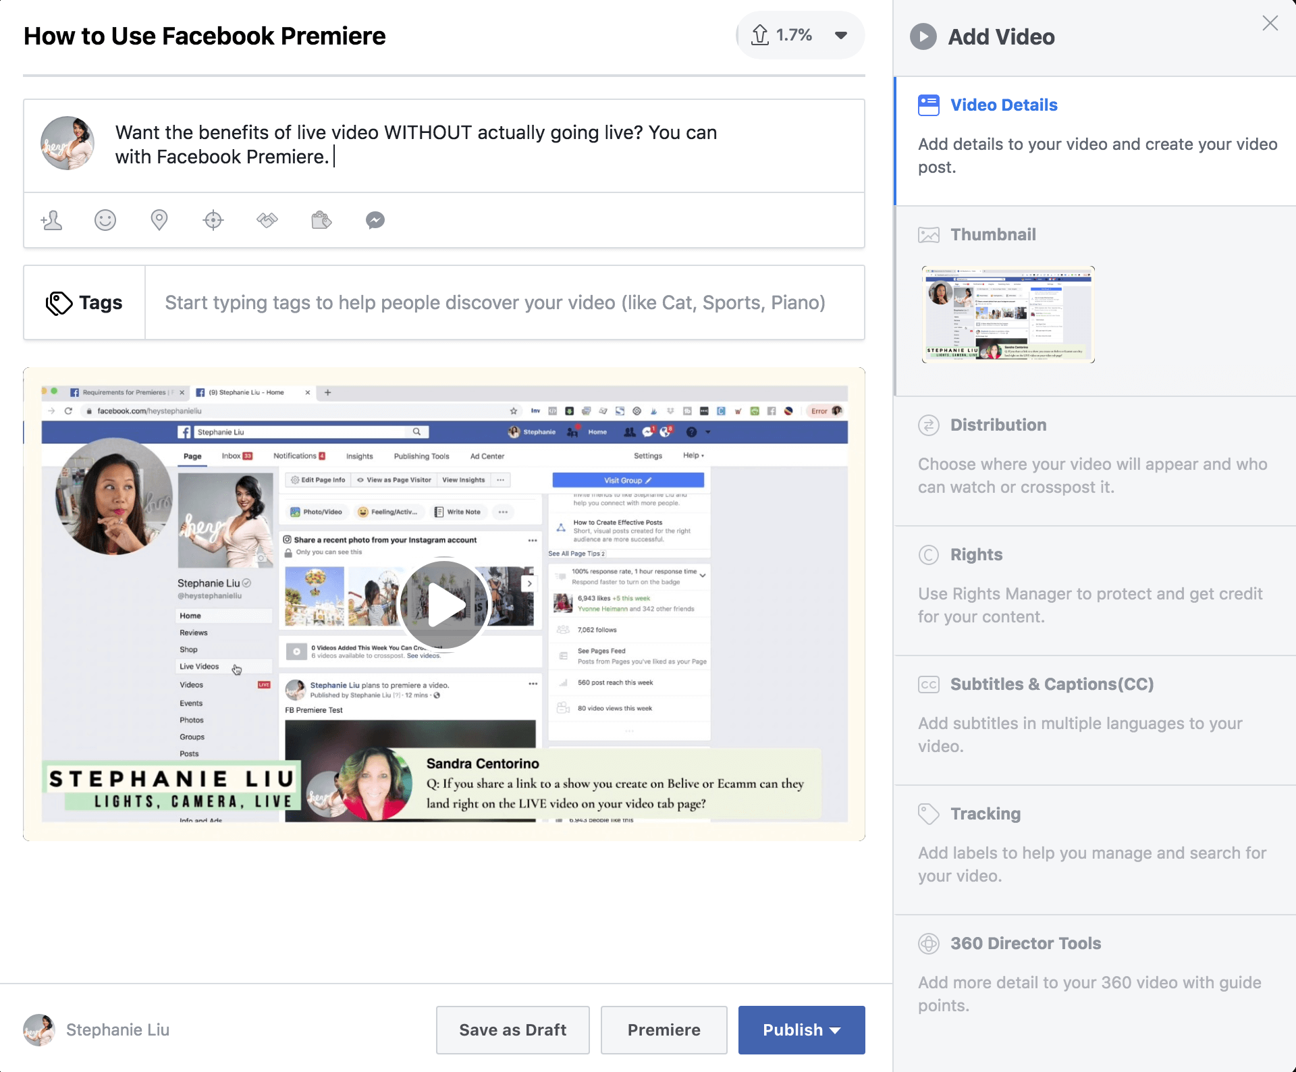Click the shopping bag product icon
1296x1072 pixels.
(321, 220)
